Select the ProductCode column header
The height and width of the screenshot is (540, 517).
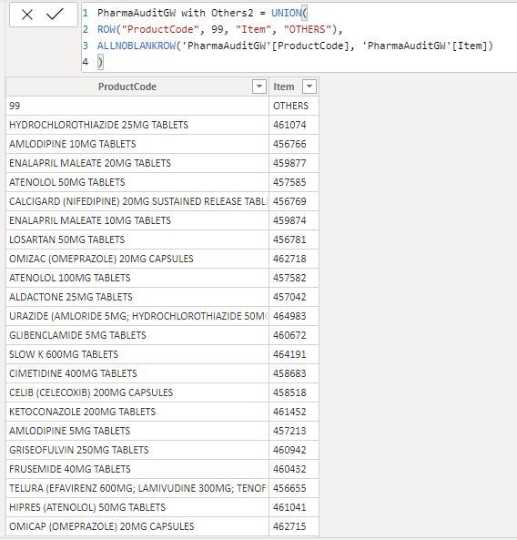click(x=137, y=87)
